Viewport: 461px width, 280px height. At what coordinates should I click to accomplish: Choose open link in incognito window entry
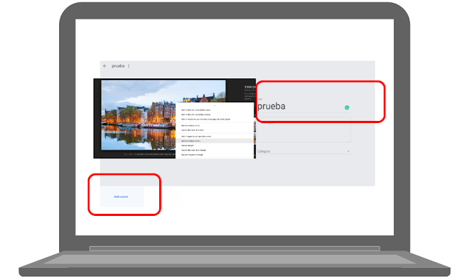tap(205, 119)
